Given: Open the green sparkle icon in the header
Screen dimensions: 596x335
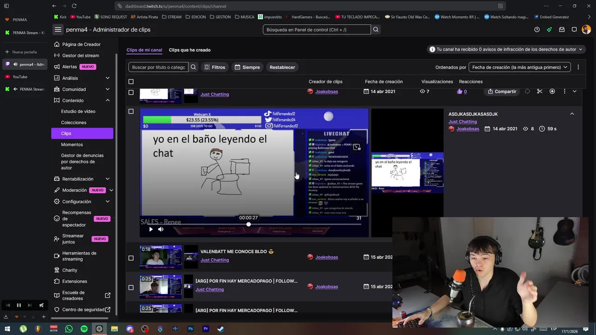Looking at the screenshot, I should pos(549,29).
